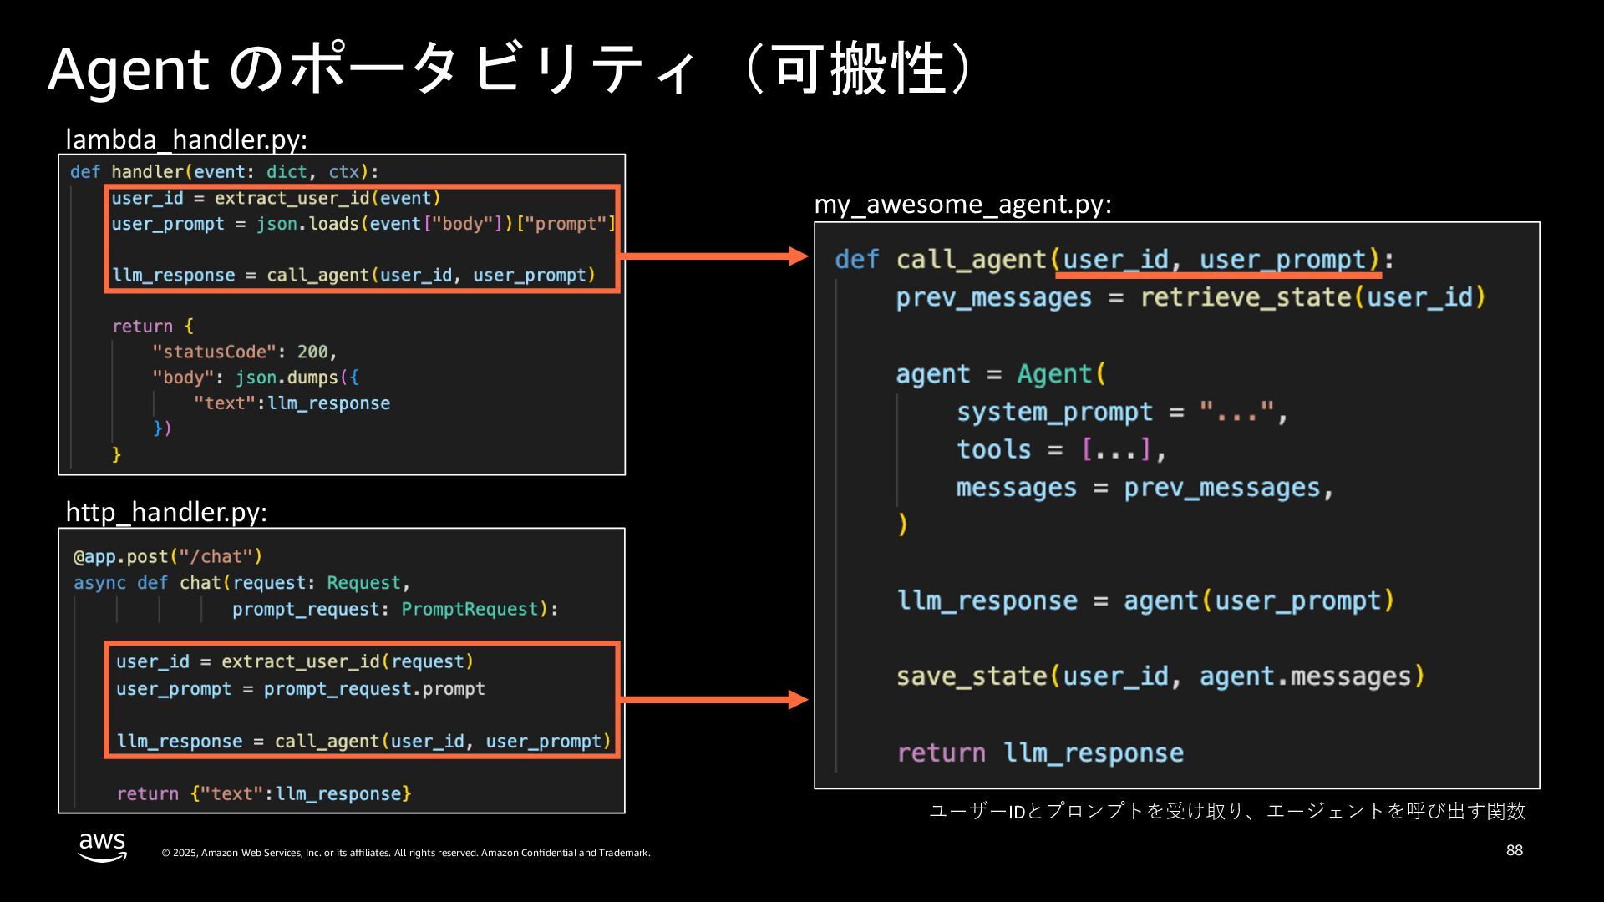Click 'user_id = extract_user_id(event)' line
This screenshot has width=1604, height=902.
(276, 198)
